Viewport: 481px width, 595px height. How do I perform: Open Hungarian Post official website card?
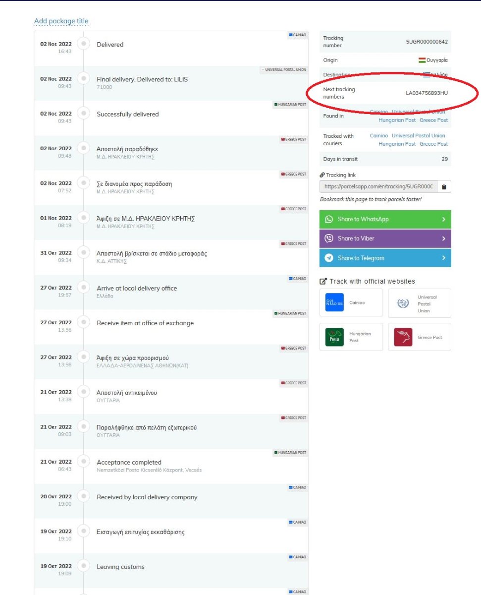click(351, 337)
